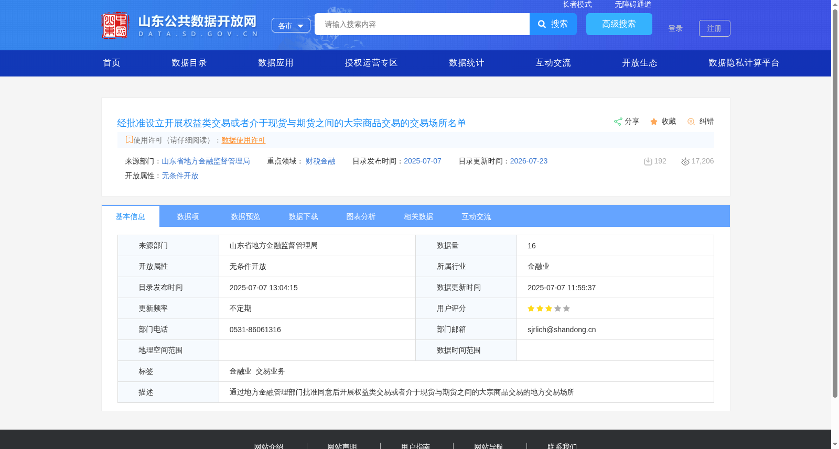The width and height of the screenshot is (839, 449).
Task: Switch to the 图表分析 tab
Action: click(361, 216)
